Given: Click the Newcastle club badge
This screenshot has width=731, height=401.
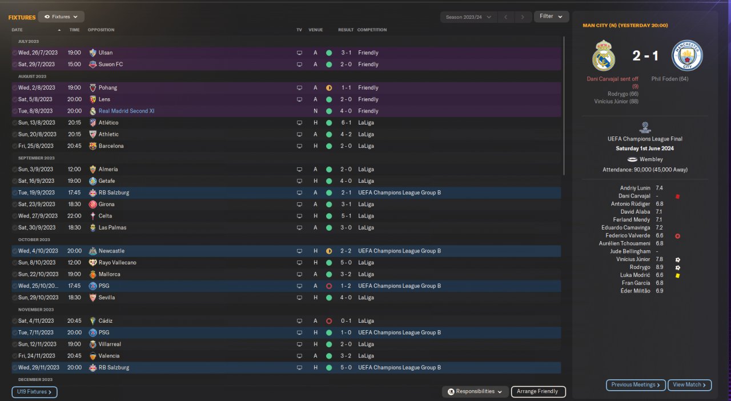Looking at the screenshot, I should coord(93,251).
